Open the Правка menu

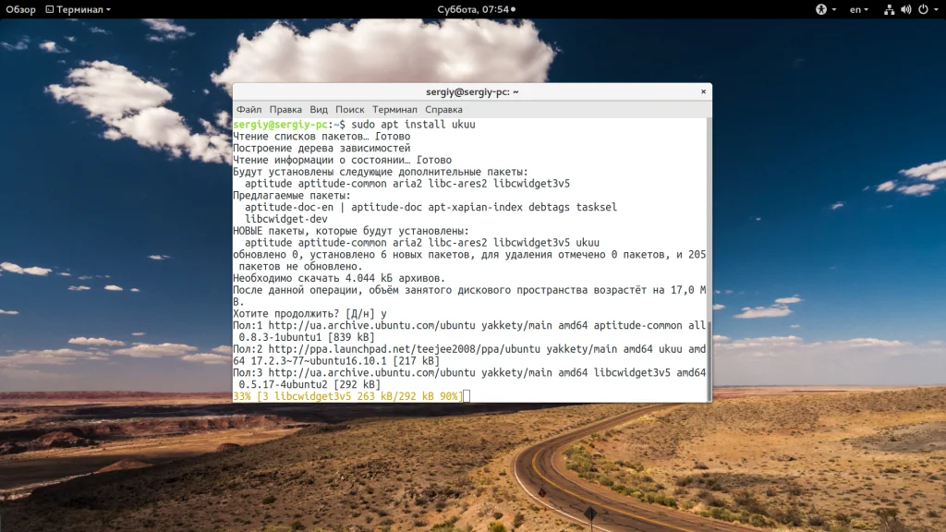285,110
